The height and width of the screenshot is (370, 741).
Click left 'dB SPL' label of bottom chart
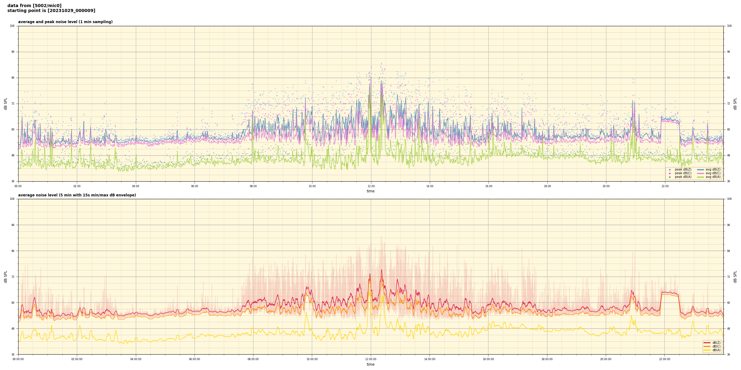(6, 277)
